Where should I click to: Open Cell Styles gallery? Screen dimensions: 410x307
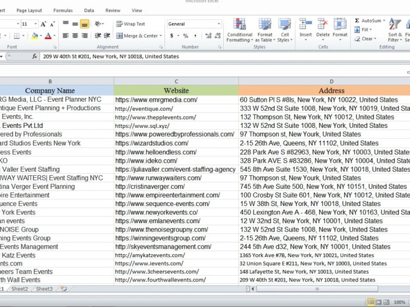[285, 30]
